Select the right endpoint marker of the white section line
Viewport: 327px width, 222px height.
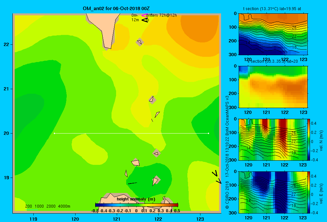pyautogui.click(x=208, y=133)
